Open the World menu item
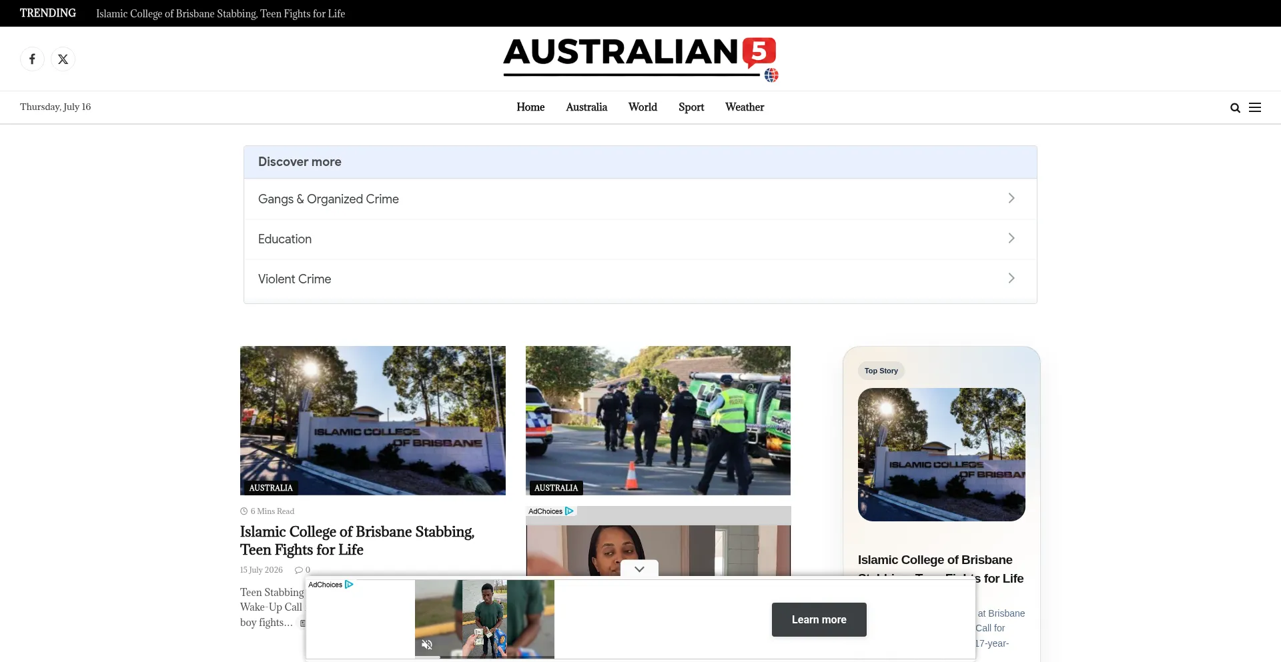Viewport: 1281px width, 662px height. [643, 107]
